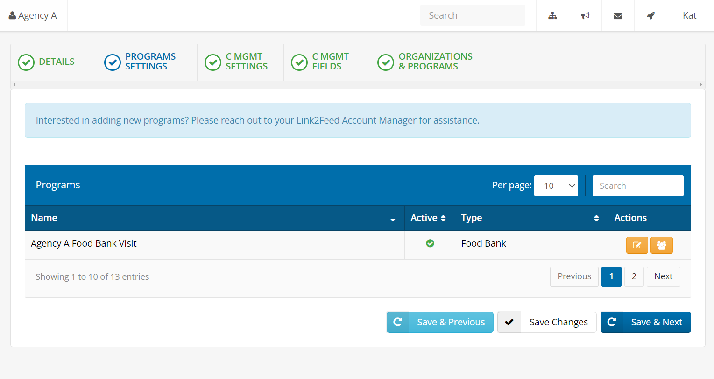Click the rocket icon in header

(x=650, y=16)
